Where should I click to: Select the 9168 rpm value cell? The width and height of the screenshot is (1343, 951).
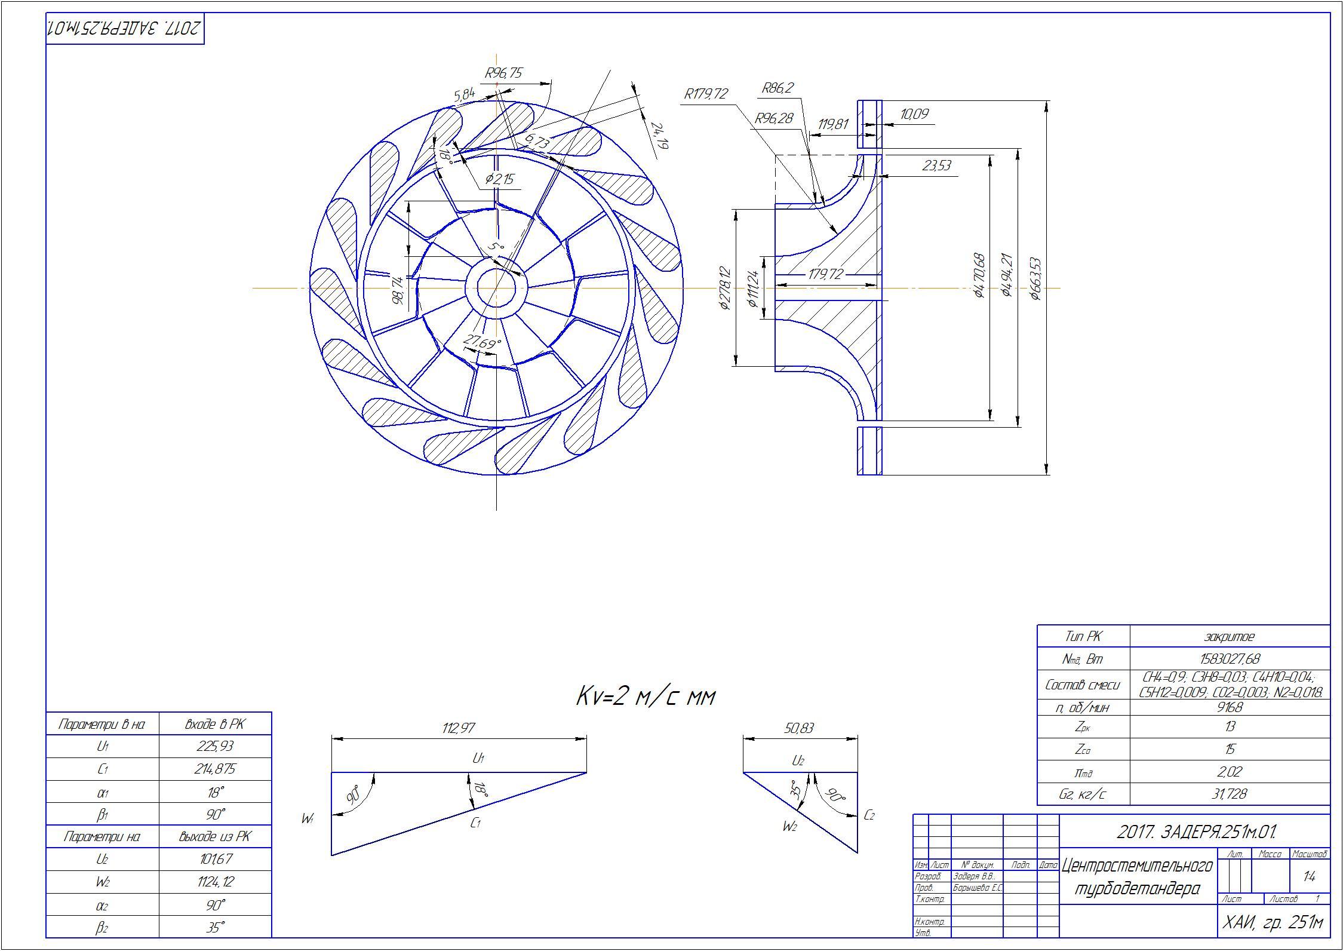(x=1229, y=707)
